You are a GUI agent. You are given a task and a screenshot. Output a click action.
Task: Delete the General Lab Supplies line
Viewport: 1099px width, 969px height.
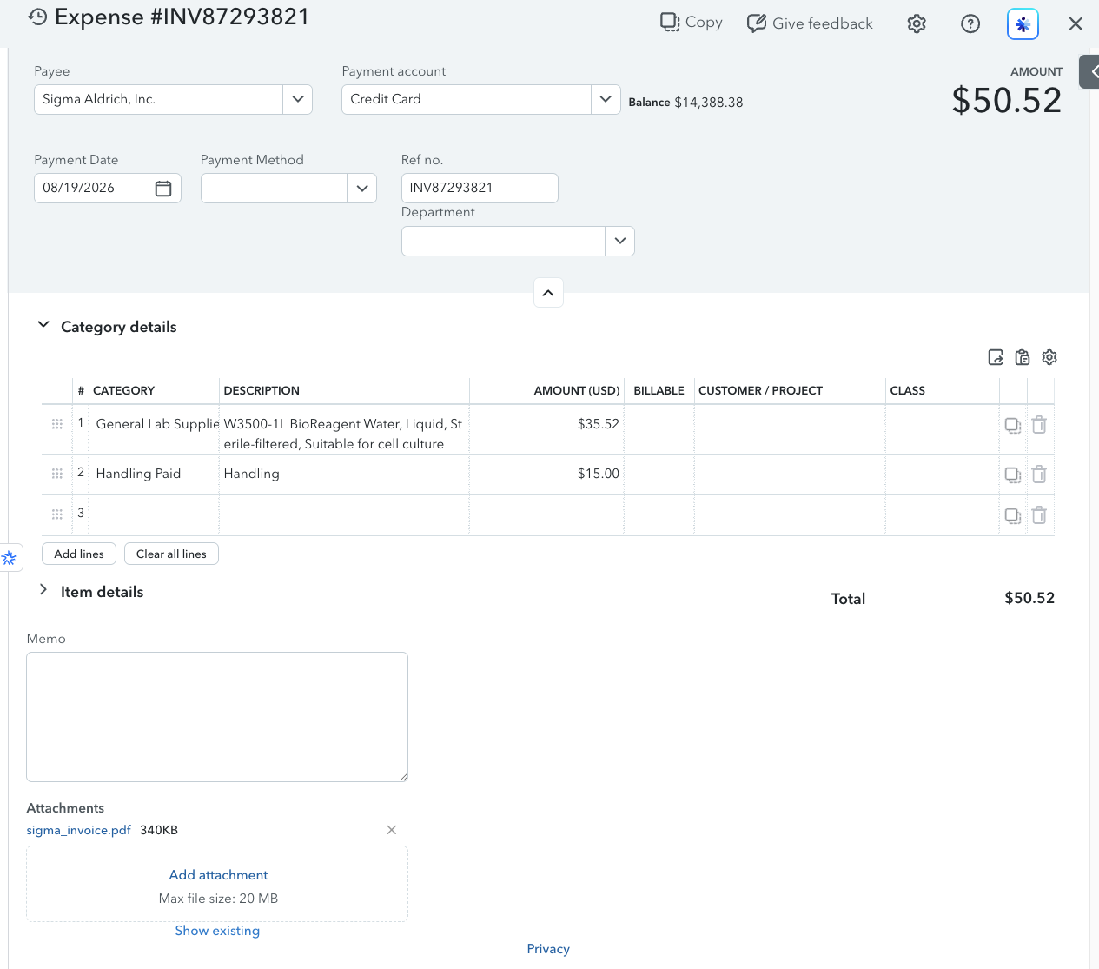point(1039,425)
